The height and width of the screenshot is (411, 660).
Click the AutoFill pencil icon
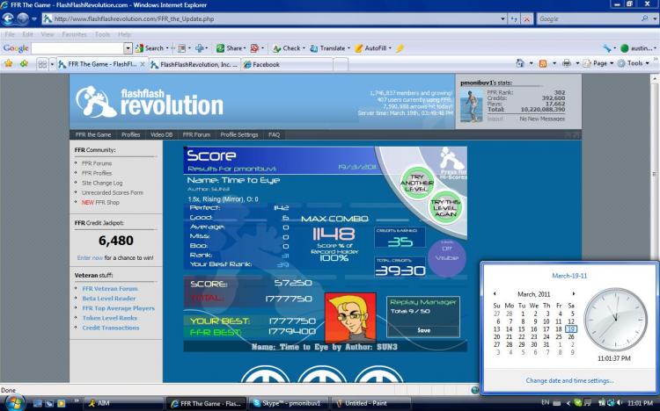coord(359,48)
